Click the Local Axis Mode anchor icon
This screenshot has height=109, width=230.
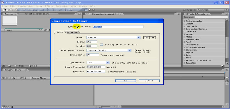[86, 10]
